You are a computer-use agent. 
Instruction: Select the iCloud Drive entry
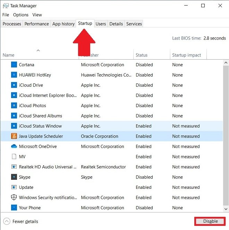pyautogui.click(x=31, y=85)
